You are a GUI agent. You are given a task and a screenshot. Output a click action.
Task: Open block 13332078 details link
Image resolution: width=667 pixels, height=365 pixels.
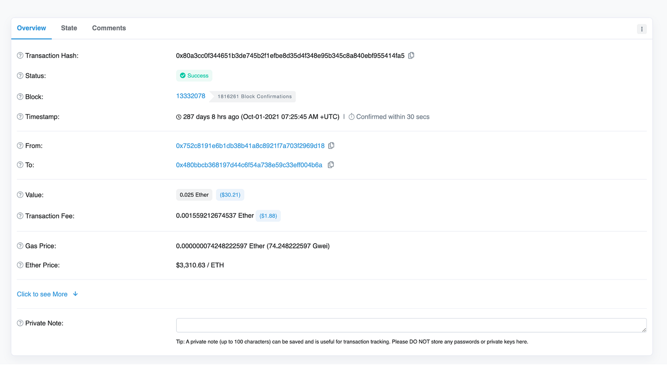pyautogui.click(x=191, y=96)
